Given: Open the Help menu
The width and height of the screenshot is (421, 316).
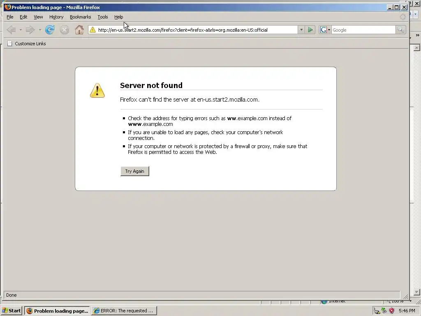Looking at the screenshot, I should pos(119,17).
